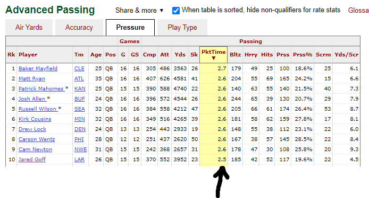This screenshot has width=369, height=198.
Task: Sort by the Bltz column header
Action: tap(236, 55)
